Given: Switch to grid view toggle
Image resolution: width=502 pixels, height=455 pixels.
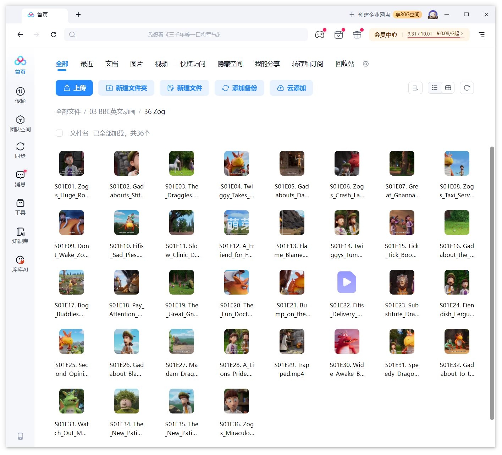Looking at the screenshot, I should click(x=448, y=88).
